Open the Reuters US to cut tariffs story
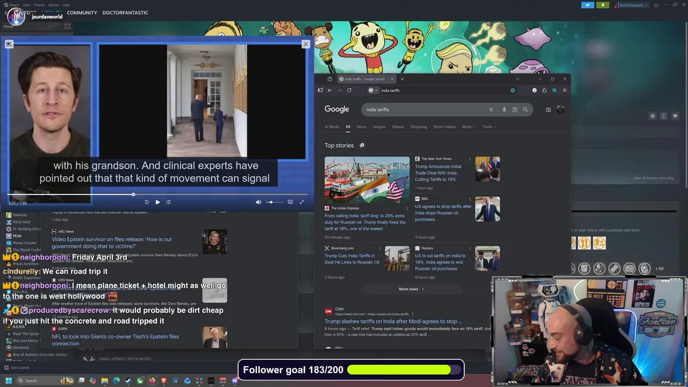This screenshot has height=387, width=688. 440,262
